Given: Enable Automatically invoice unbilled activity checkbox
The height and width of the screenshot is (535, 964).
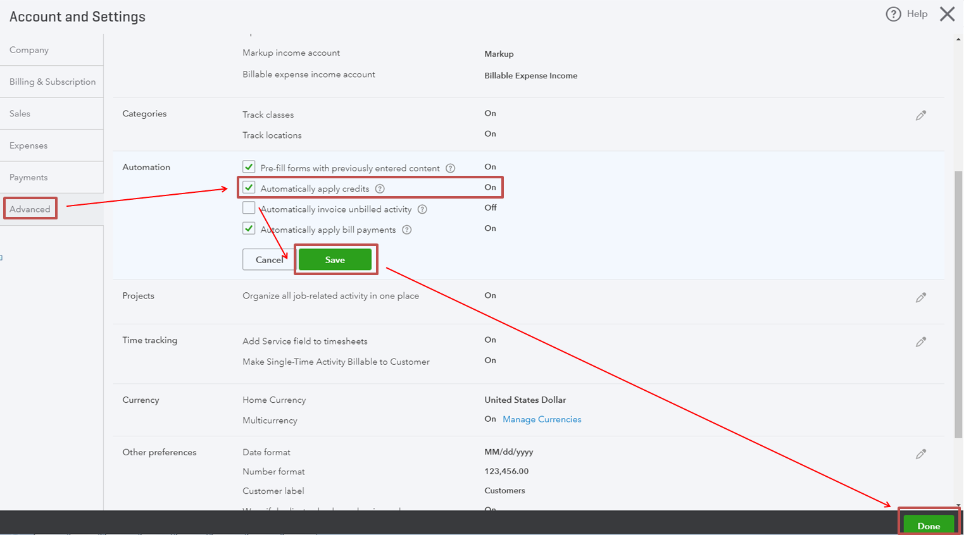Looking at the screenshot, I should tap(249, 208).
